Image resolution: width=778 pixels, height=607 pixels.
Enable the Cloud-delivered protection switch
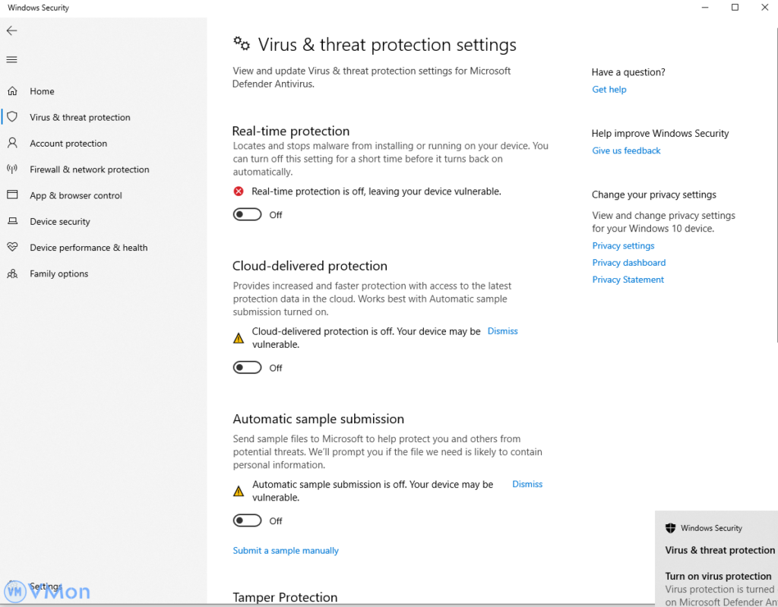[247, 368]
